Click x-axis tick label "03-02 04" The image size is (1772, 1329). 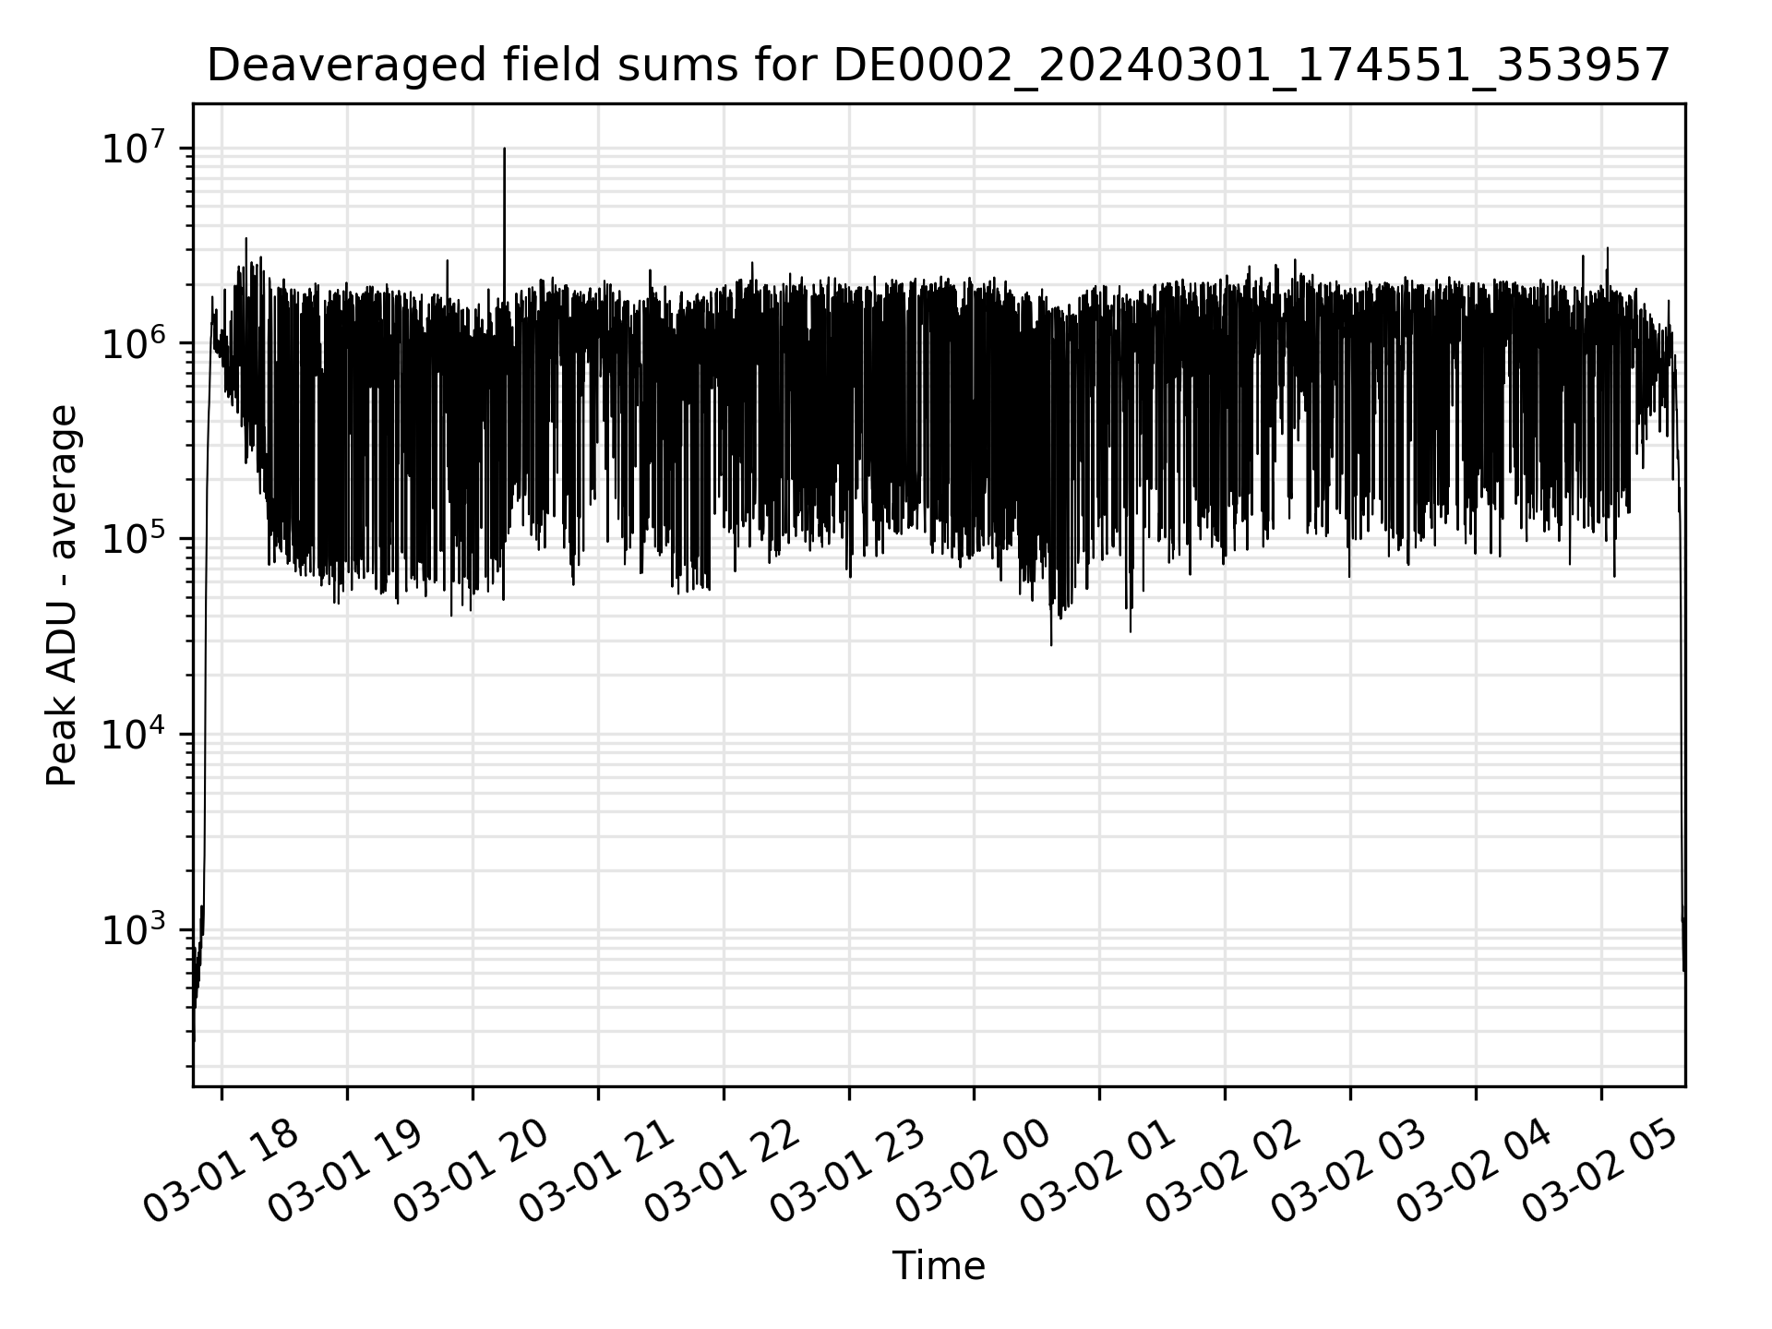click(x=1477, y=1172)
